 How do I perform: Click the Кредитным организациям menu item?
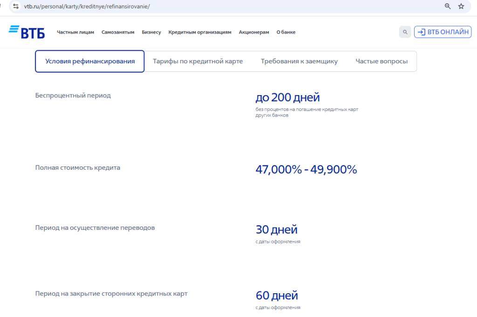click(x=200, y=32)
